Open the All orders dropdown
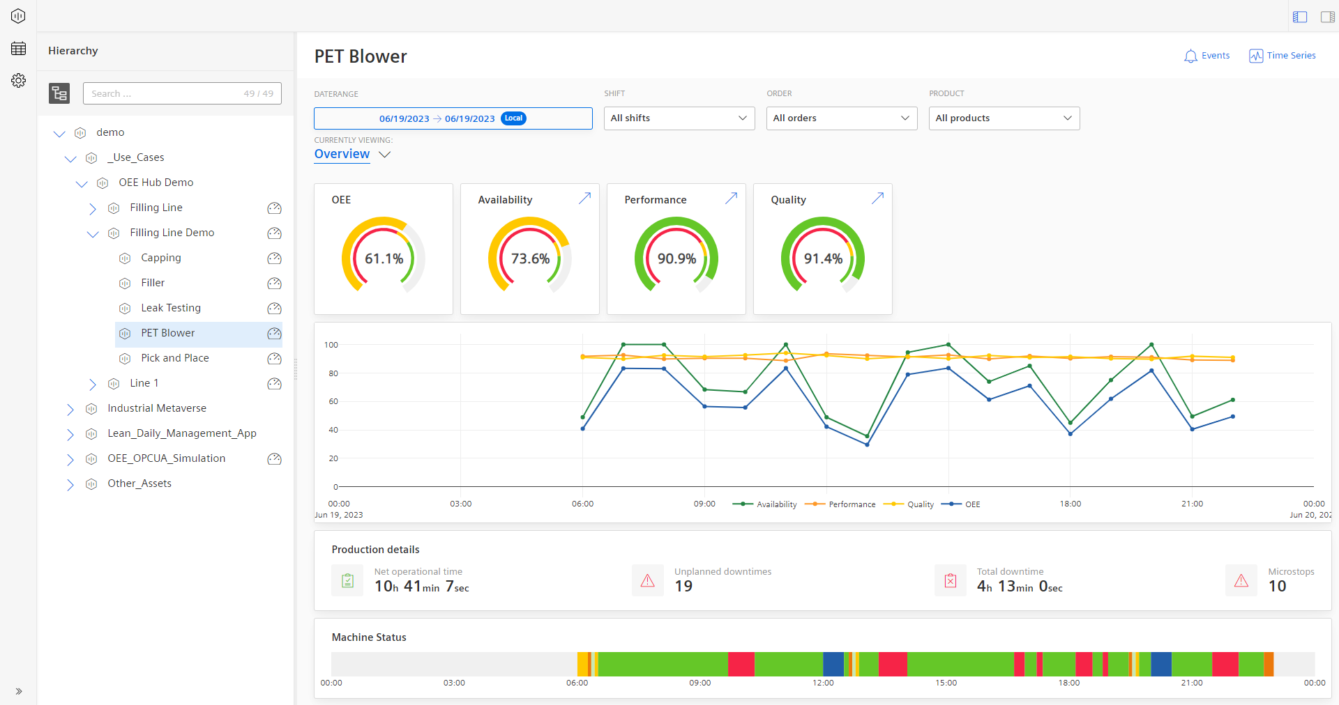The image size is (1339, 705). [x=842, y=118]
